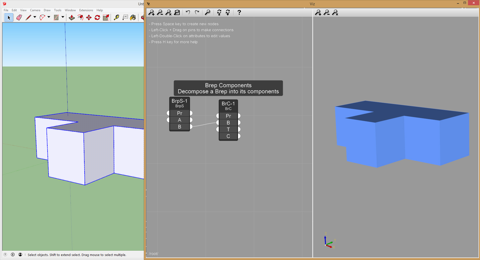Choose the Move tool
The width and height of the screenshot is (480, 260).
tap(89, 17)
